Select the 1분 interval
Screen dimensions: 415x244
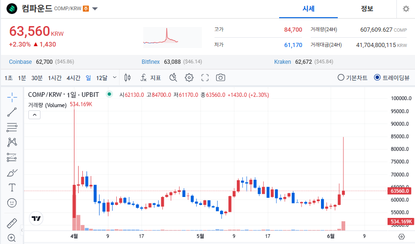click(22, 78)
